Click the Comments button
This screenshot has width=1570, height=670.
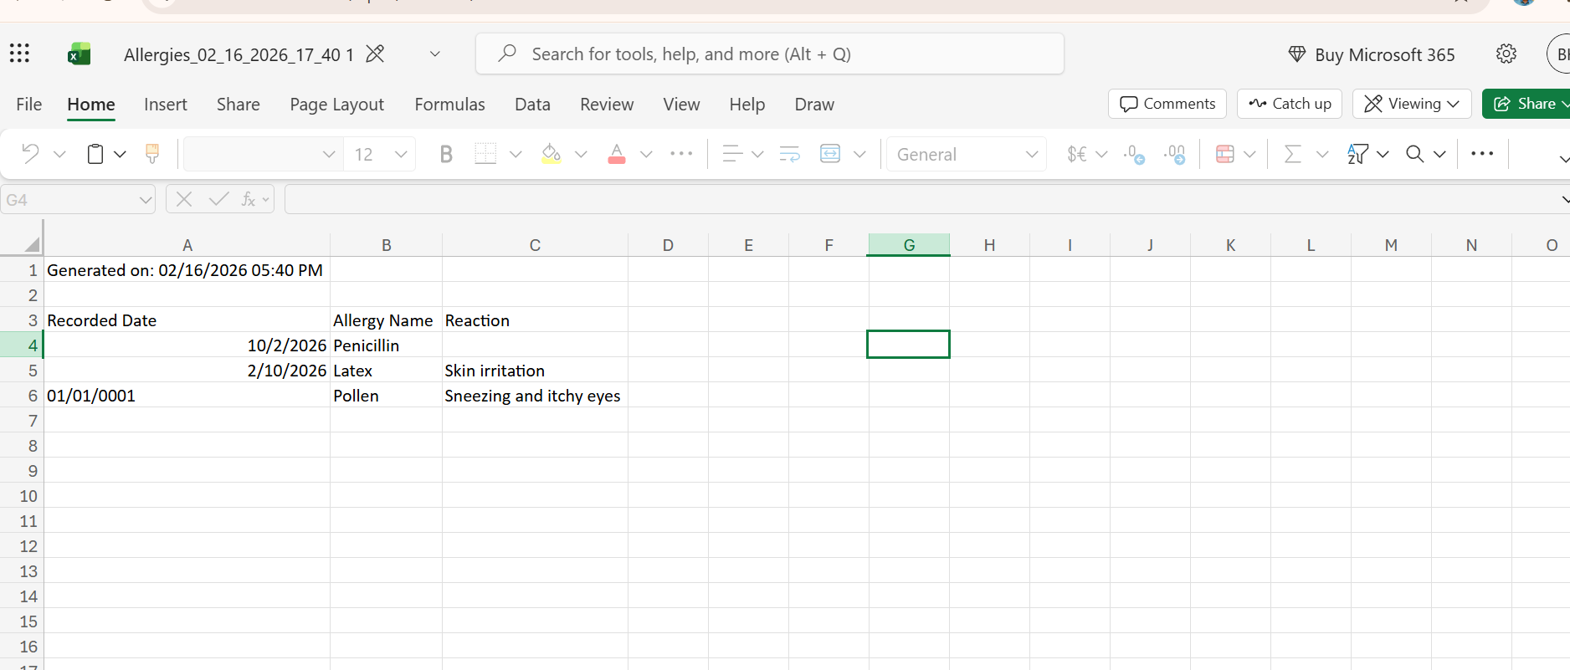[1167, 104]
